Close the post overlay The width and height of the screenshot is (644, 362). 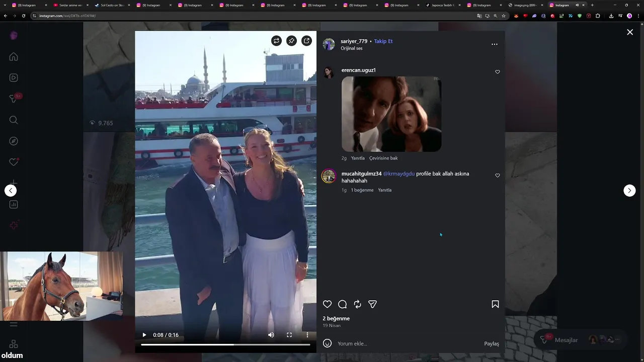(630, 32)
